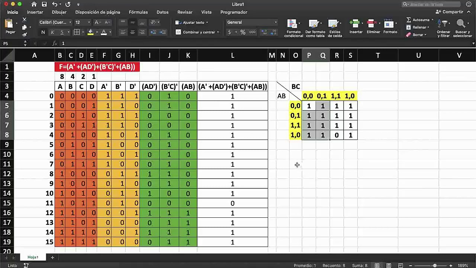Click the Eliminar cells button
Image resolution: width=476 pixels, height=268 pixels.
pos(373,27)
